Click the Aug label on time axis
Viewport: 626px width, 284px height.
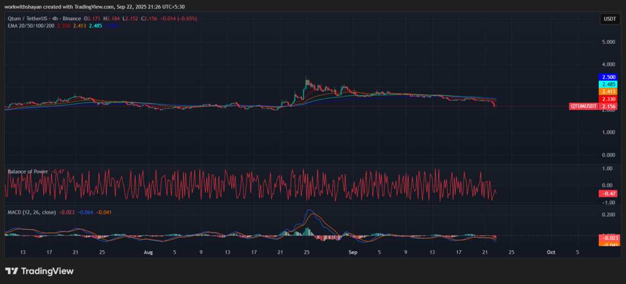(x=148, y=252)
